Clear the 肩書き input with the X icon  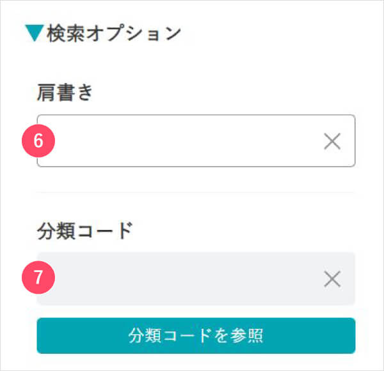[332, 141]
